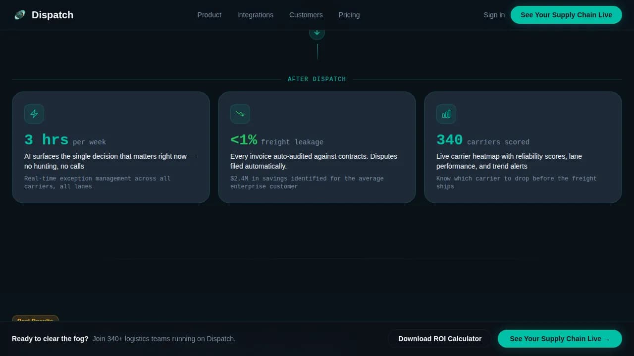Click footer See Your Supply Chain Live button
This screenshot has height=356, width=634.
(560, 339)
